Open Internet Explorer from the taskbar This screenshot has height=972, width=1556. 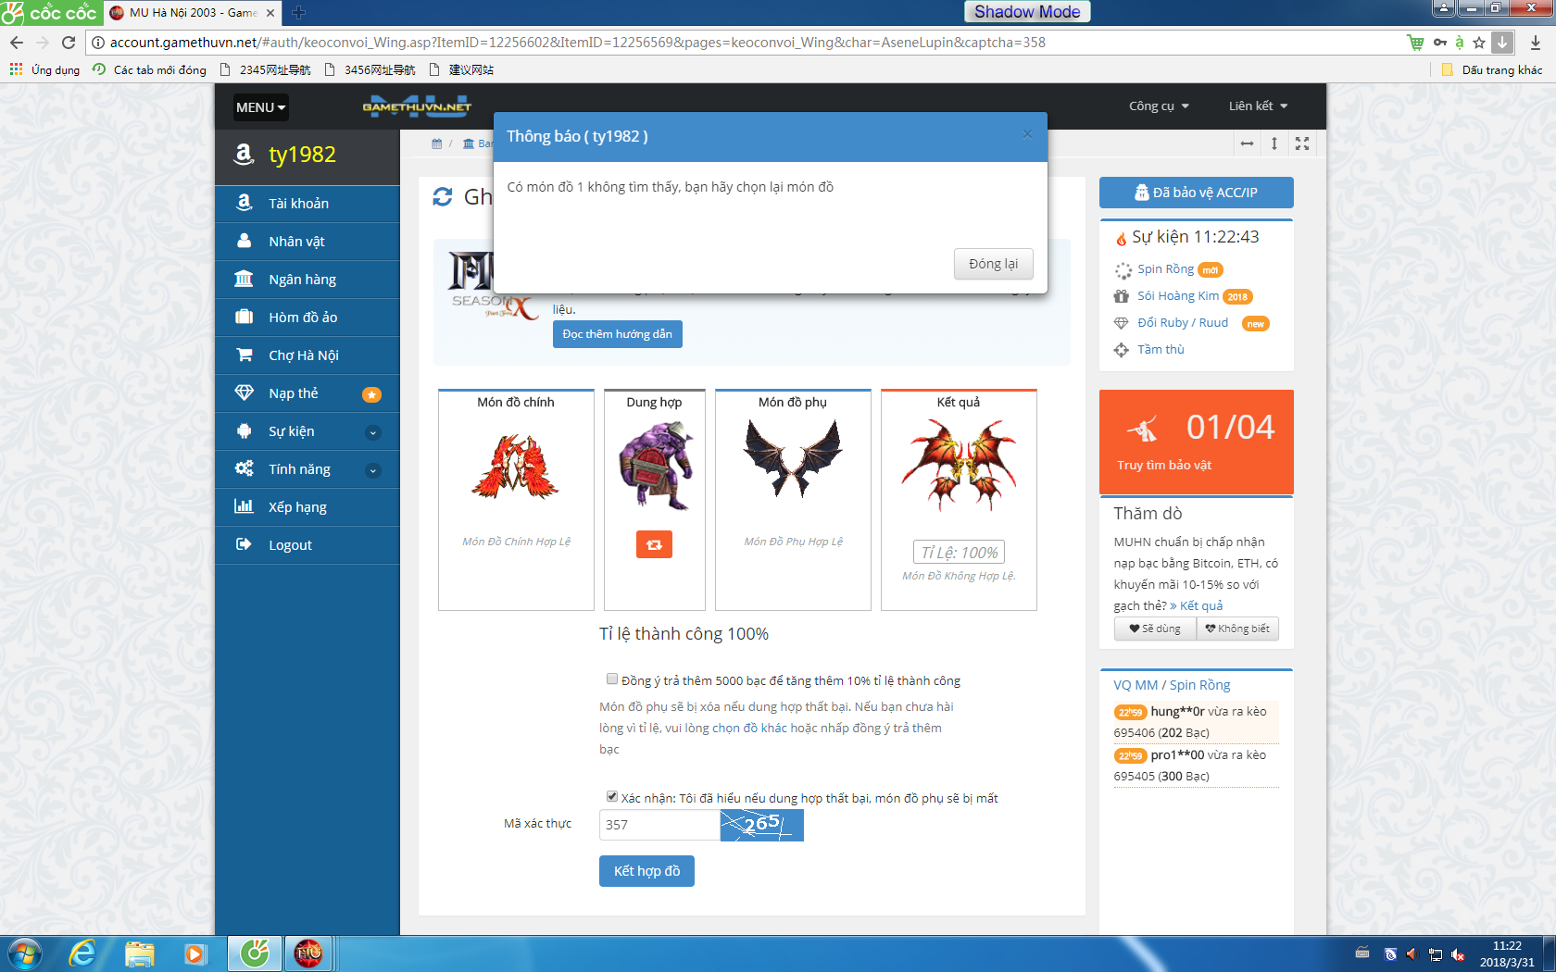[82, 953]
